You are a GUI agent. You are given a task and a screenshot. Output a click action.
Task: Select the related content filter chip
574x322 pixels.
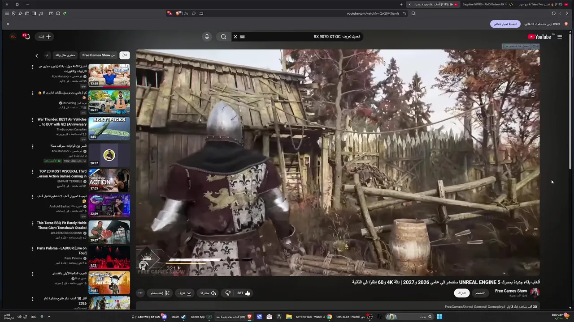coord(65,55)
